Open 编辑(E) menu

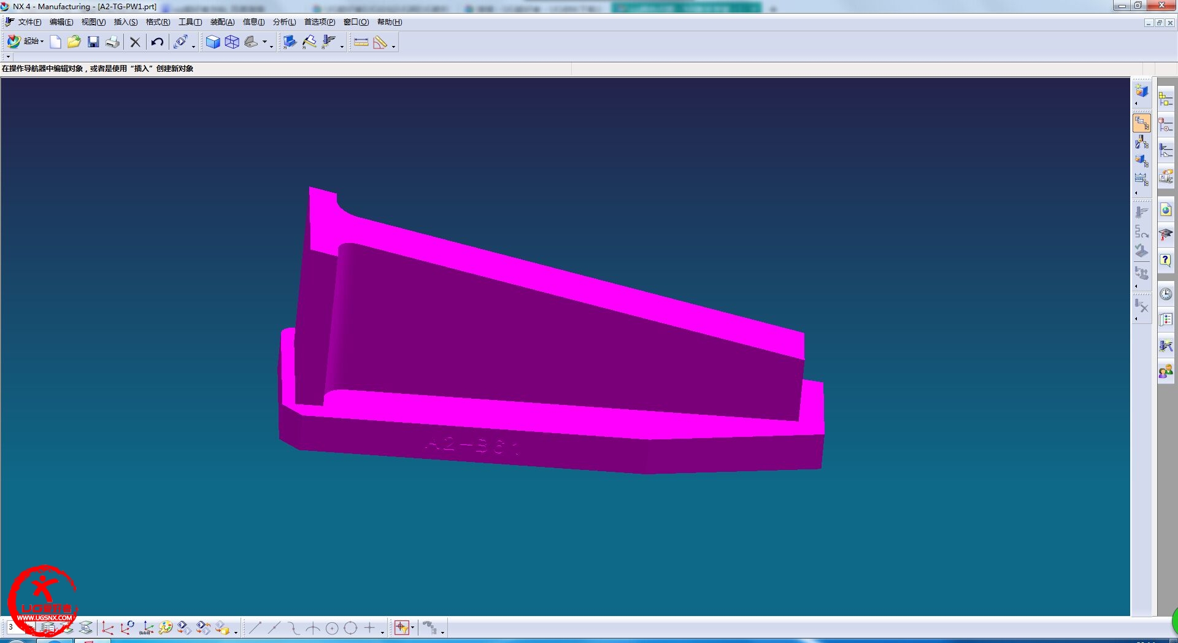[61, 22]
